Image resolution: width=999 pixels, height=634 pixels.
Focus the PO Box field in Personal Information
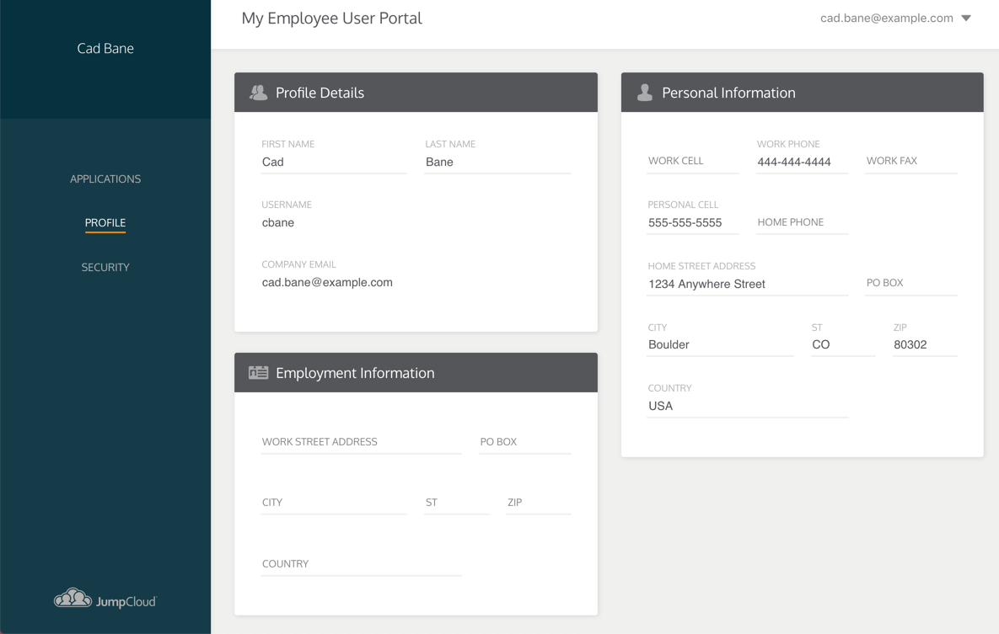[x=911, y=283]
